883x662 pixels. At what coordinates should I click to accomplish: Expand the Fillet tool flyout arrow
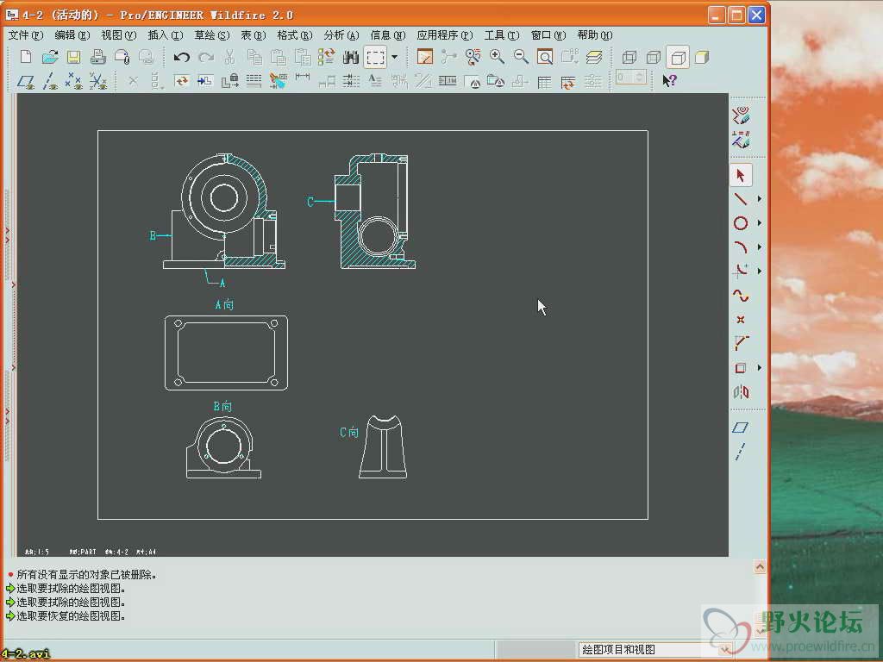[x=759, y=271]
